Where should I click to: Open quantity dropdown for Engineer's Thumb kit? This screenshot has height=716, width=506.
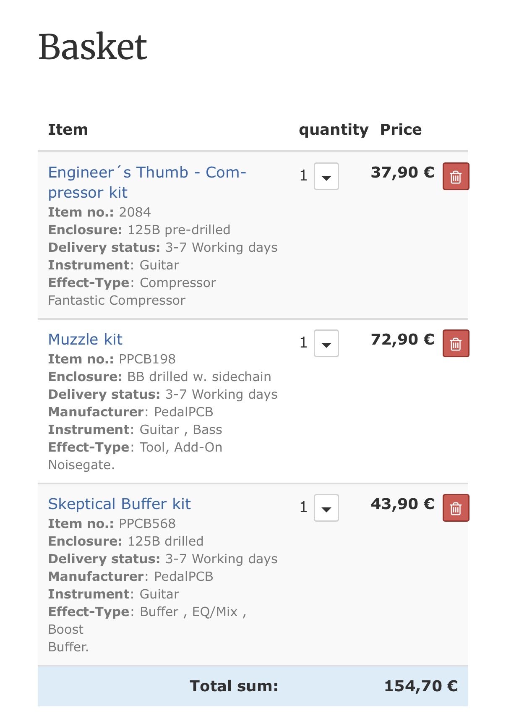(326, 177)
